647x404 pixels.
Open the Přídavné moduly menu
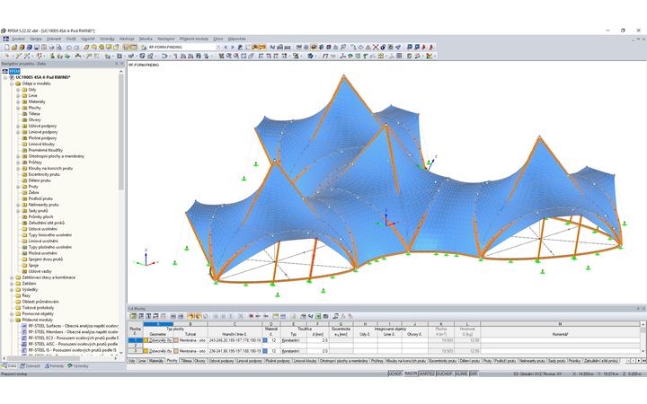tap(193, 39)
